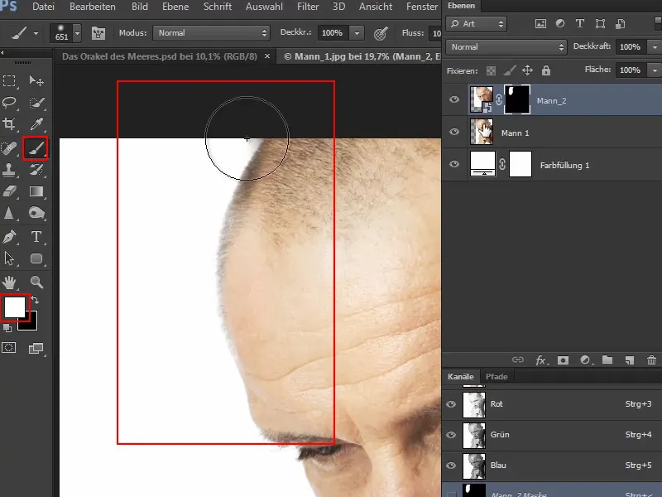Select the Mann_2 layer mask thumbnail
This screenshot has width=662, height=497.
pyautogui.click(x=516, y=99)
